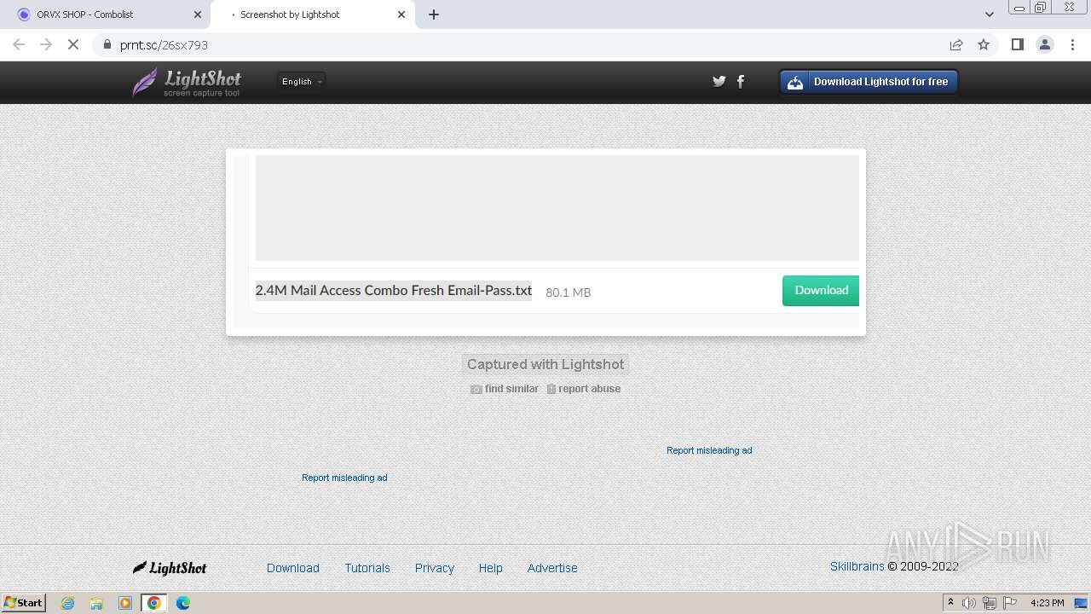Open footer Tutorials link
The height and width of the screenshot is (614, 1091).
click(x=367, y=568)
